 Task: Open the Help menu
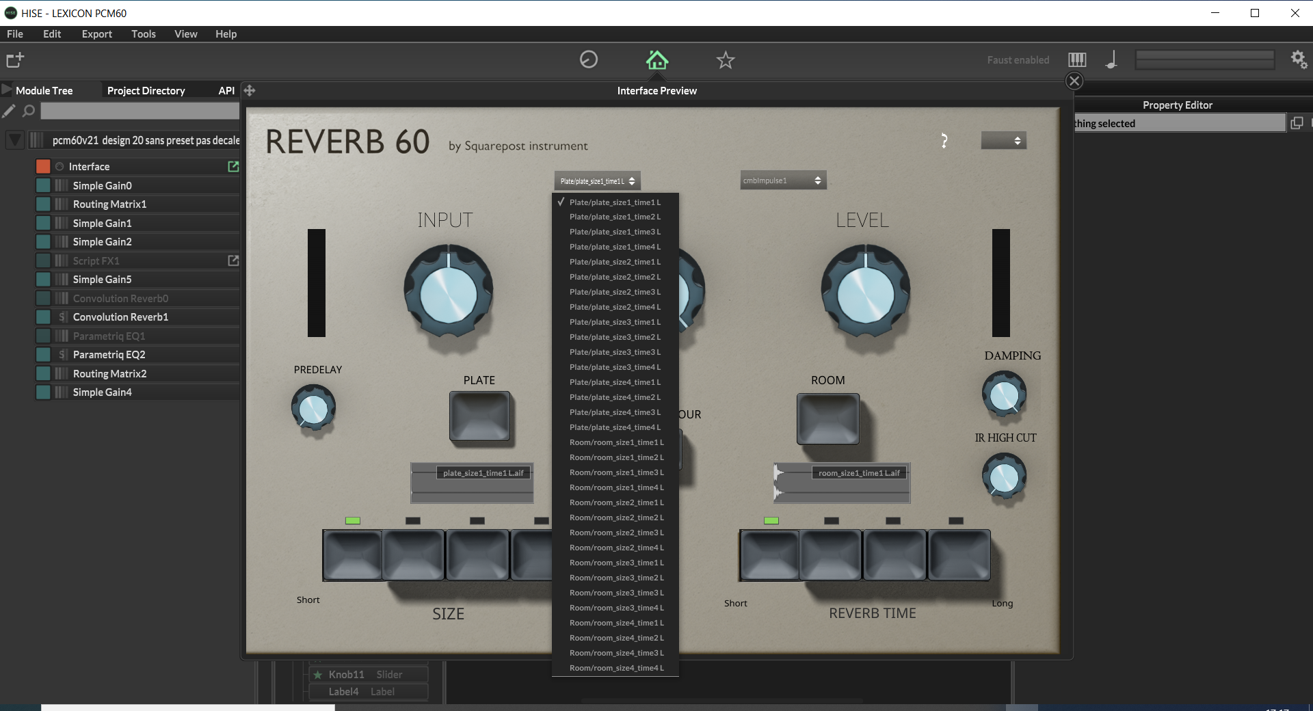[x=226, y=34]
